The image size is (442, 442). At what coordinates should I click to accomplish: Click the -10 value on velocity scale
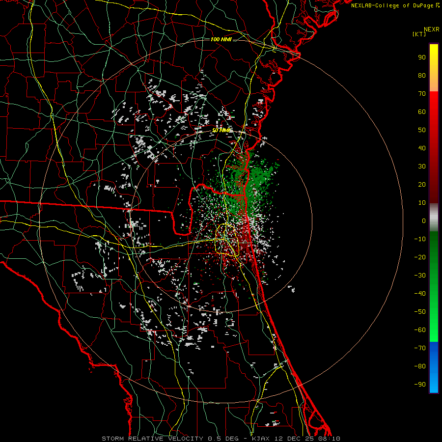point(420,239)
